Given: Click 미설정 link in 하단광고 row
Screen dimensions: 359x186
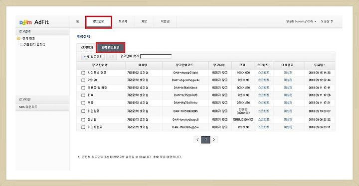Looking at the screenshot, I should tap(288, 111).
